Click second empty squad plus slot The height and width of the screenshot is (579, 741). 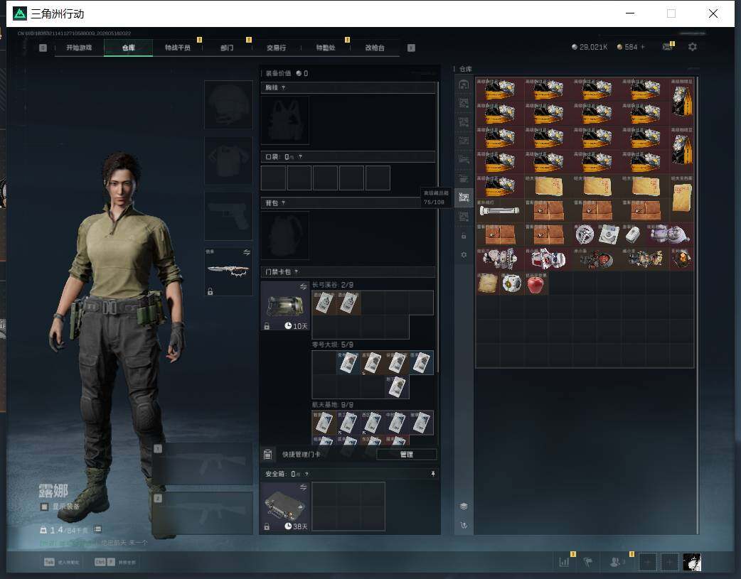669,562
